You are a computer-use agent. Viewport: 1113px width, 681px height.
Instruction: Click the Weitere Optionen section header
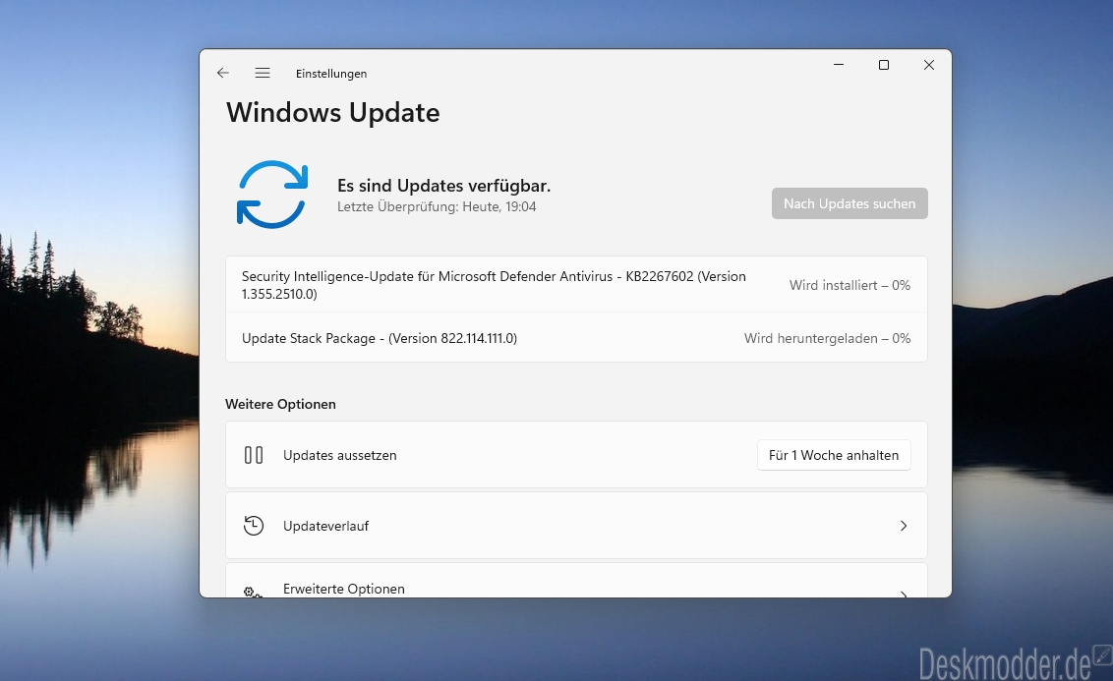point(280,404)
